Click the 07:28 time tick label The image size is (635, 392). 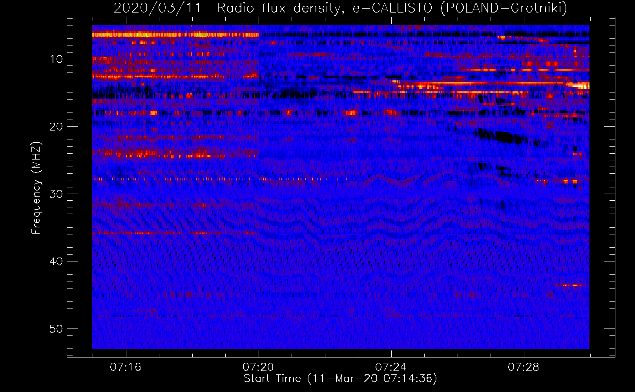(524, 367)
